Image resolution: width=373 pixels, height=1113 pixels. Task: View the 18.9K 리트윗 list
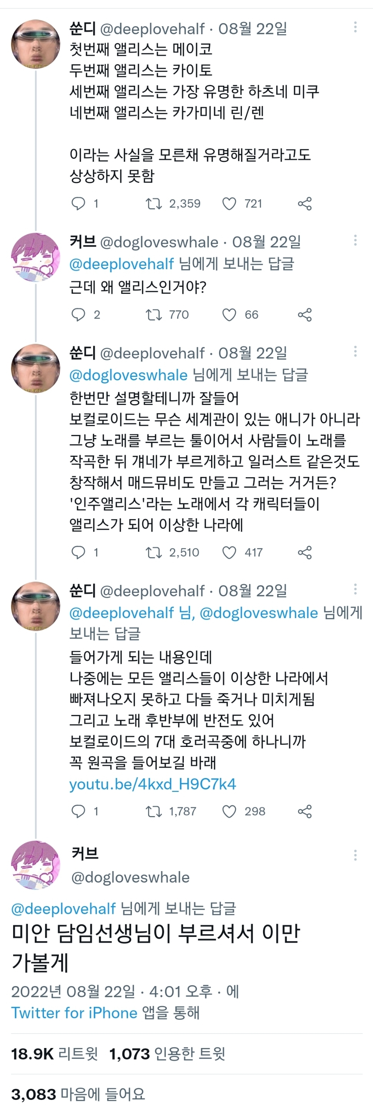55,1054
